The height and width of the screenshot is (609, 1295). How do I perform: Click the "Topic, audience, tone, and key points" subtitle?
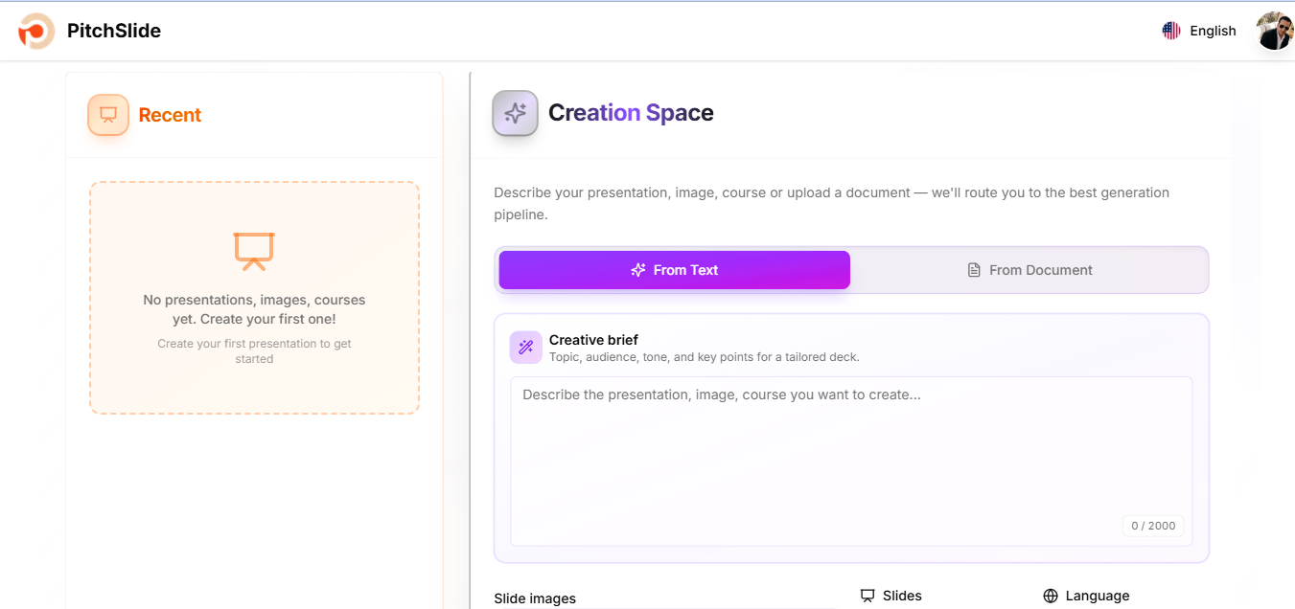(x=705, y=357)
